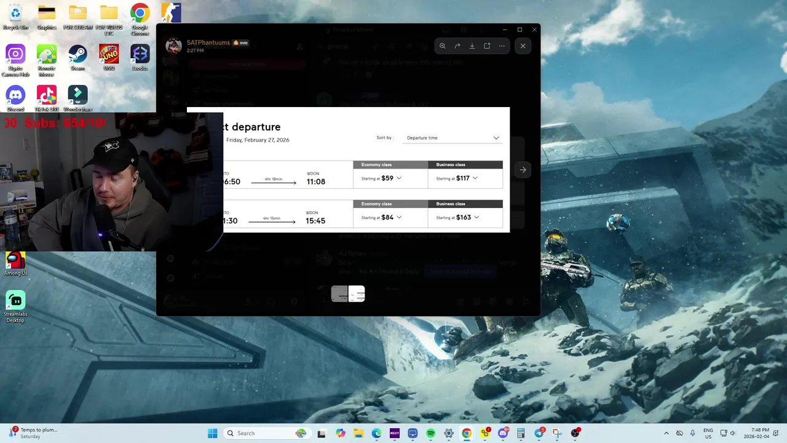Open Elgato Camera Hub shortcut
Image resolution: width=787 pixels, height=443 pixels.
coord(15,60)
